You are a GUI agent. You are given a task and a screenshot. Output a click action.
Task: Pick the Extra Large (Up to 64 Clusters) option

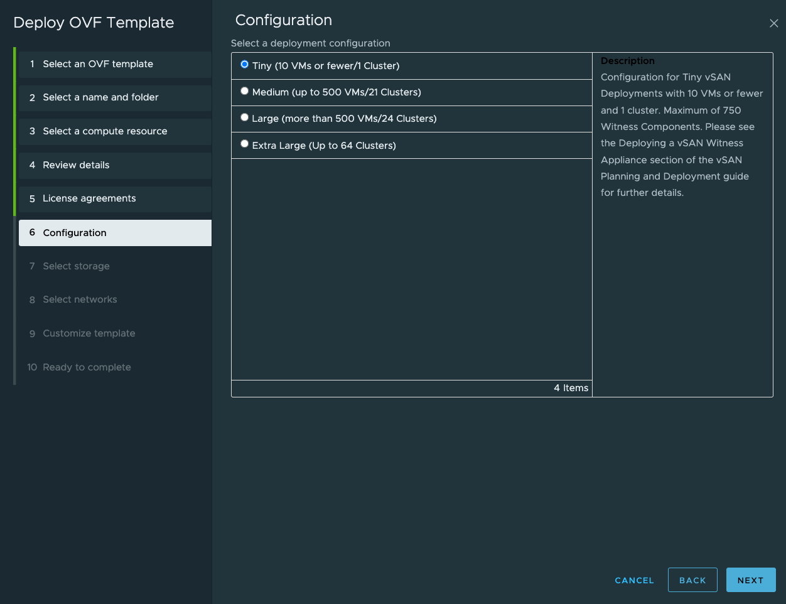pyautogui.click(x=245, y=144)
